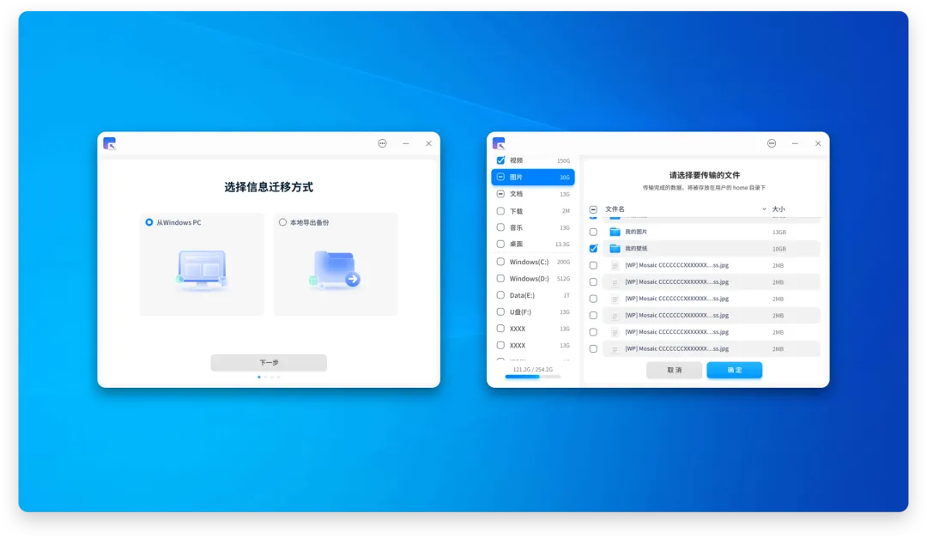Screen dimensions: 927x538
Task: Minimize the migration method window
Action: point(405,143)
